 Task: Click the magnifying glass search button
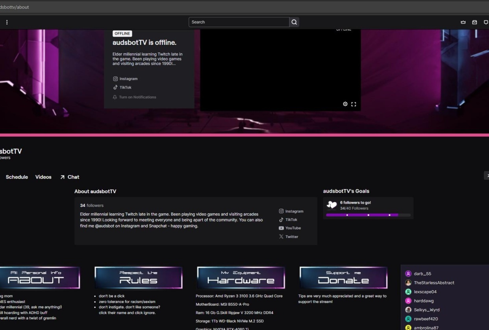(x=294, y=22)
